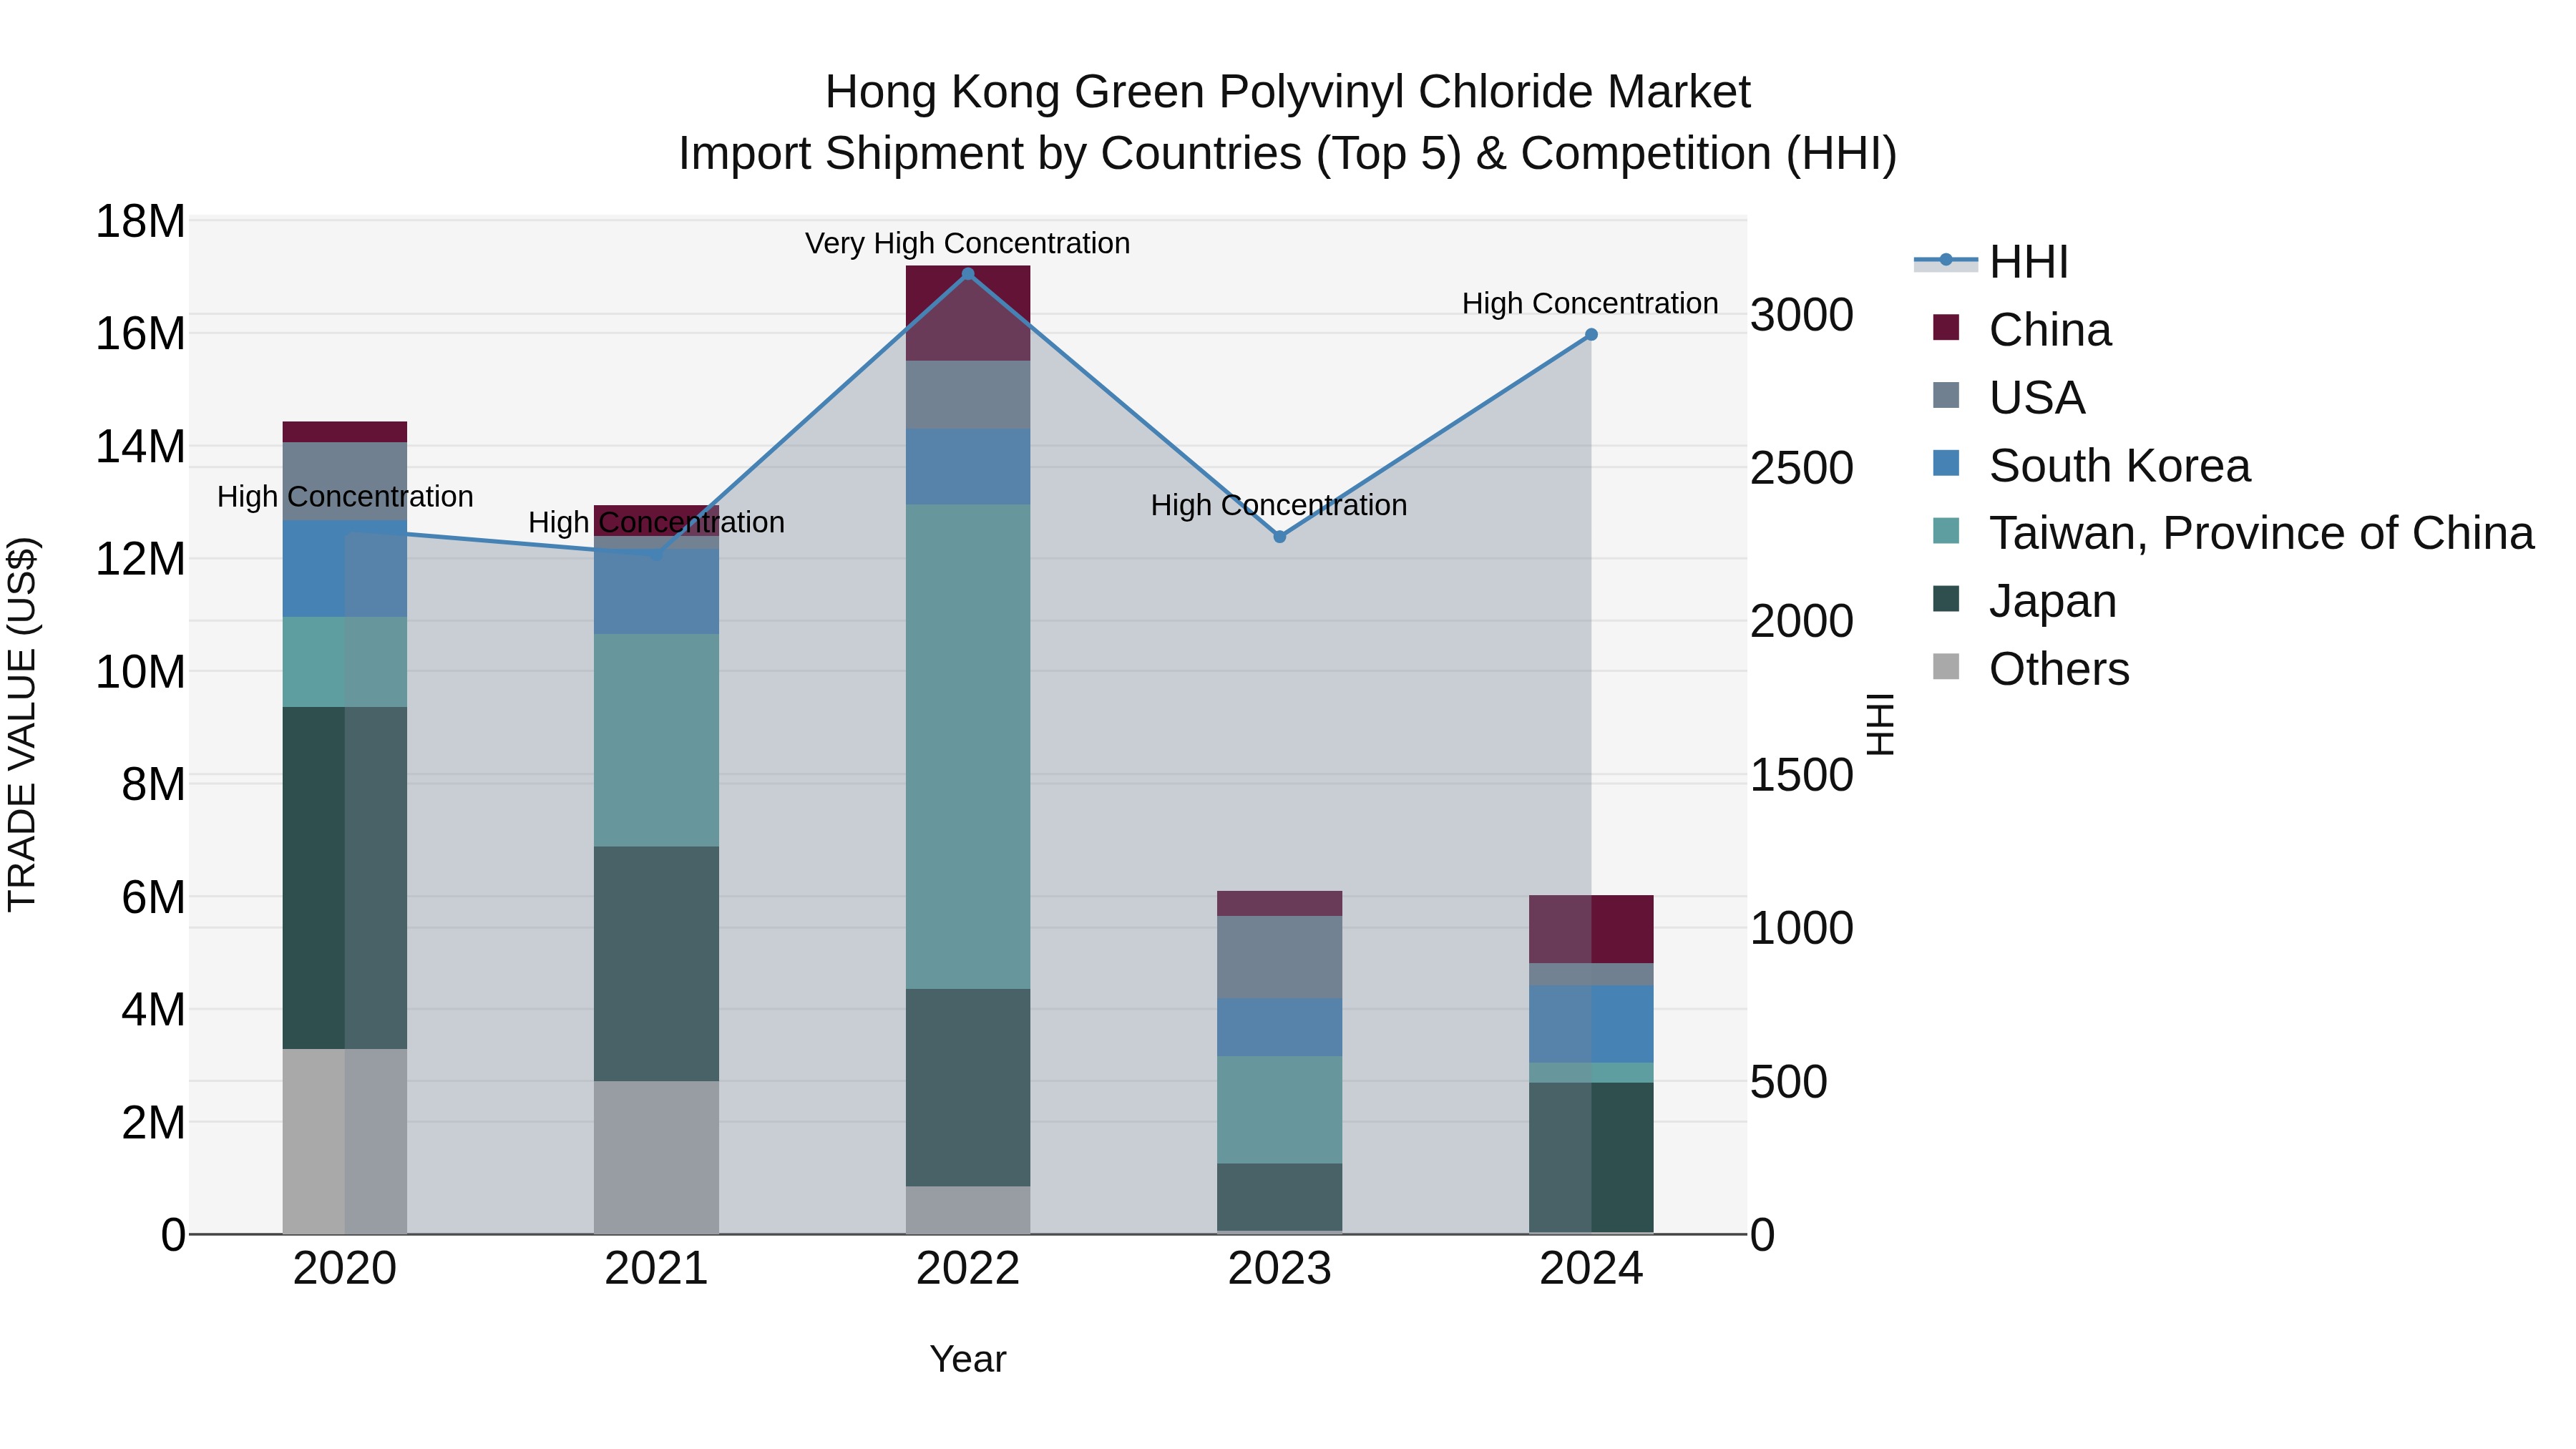Viewport: 2576px width, 1449px height.
Task: Toggle Taiwan, Province of China legend entry
Action: tap(2233, 533)
